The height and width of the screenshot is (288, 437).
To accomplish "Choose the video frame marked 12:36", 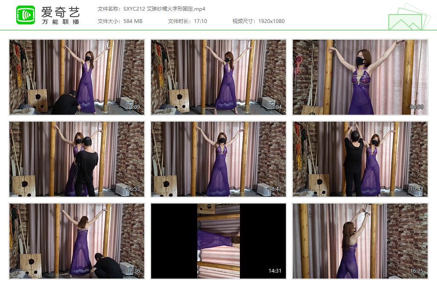I will pyautogui.click(x=77, y=241).
